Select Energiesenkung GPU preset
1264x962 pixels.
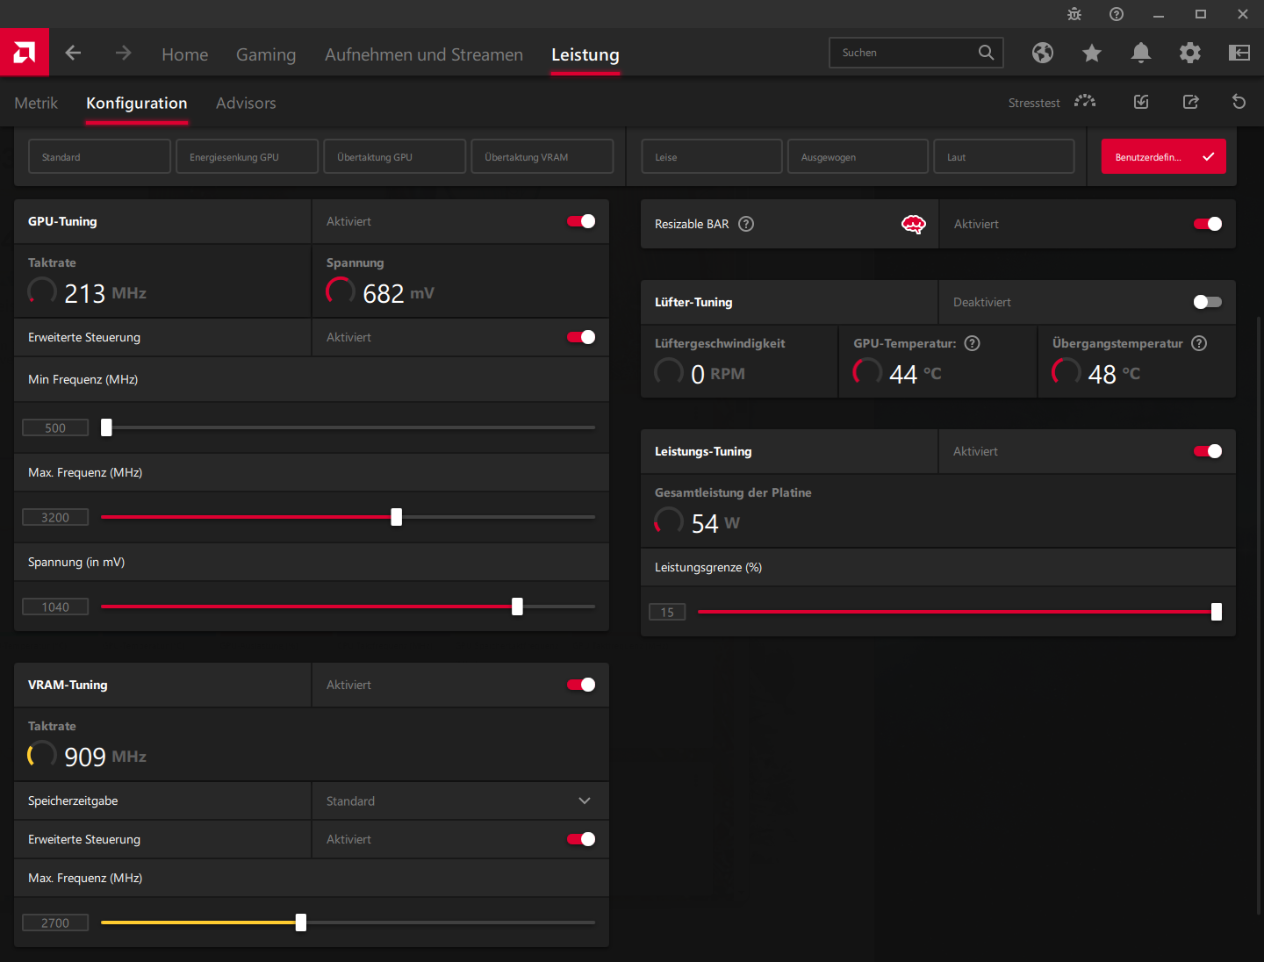click(x=247, y=156)
